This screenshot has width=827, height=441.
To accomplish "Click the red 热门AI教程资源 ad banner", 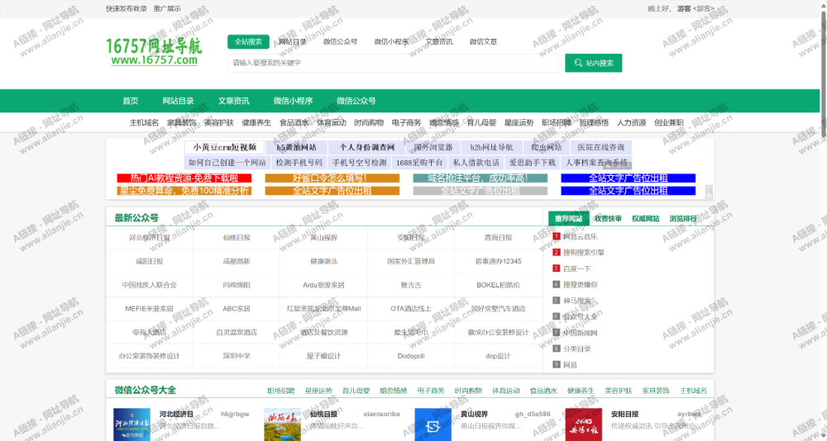I will click(184, 178).
